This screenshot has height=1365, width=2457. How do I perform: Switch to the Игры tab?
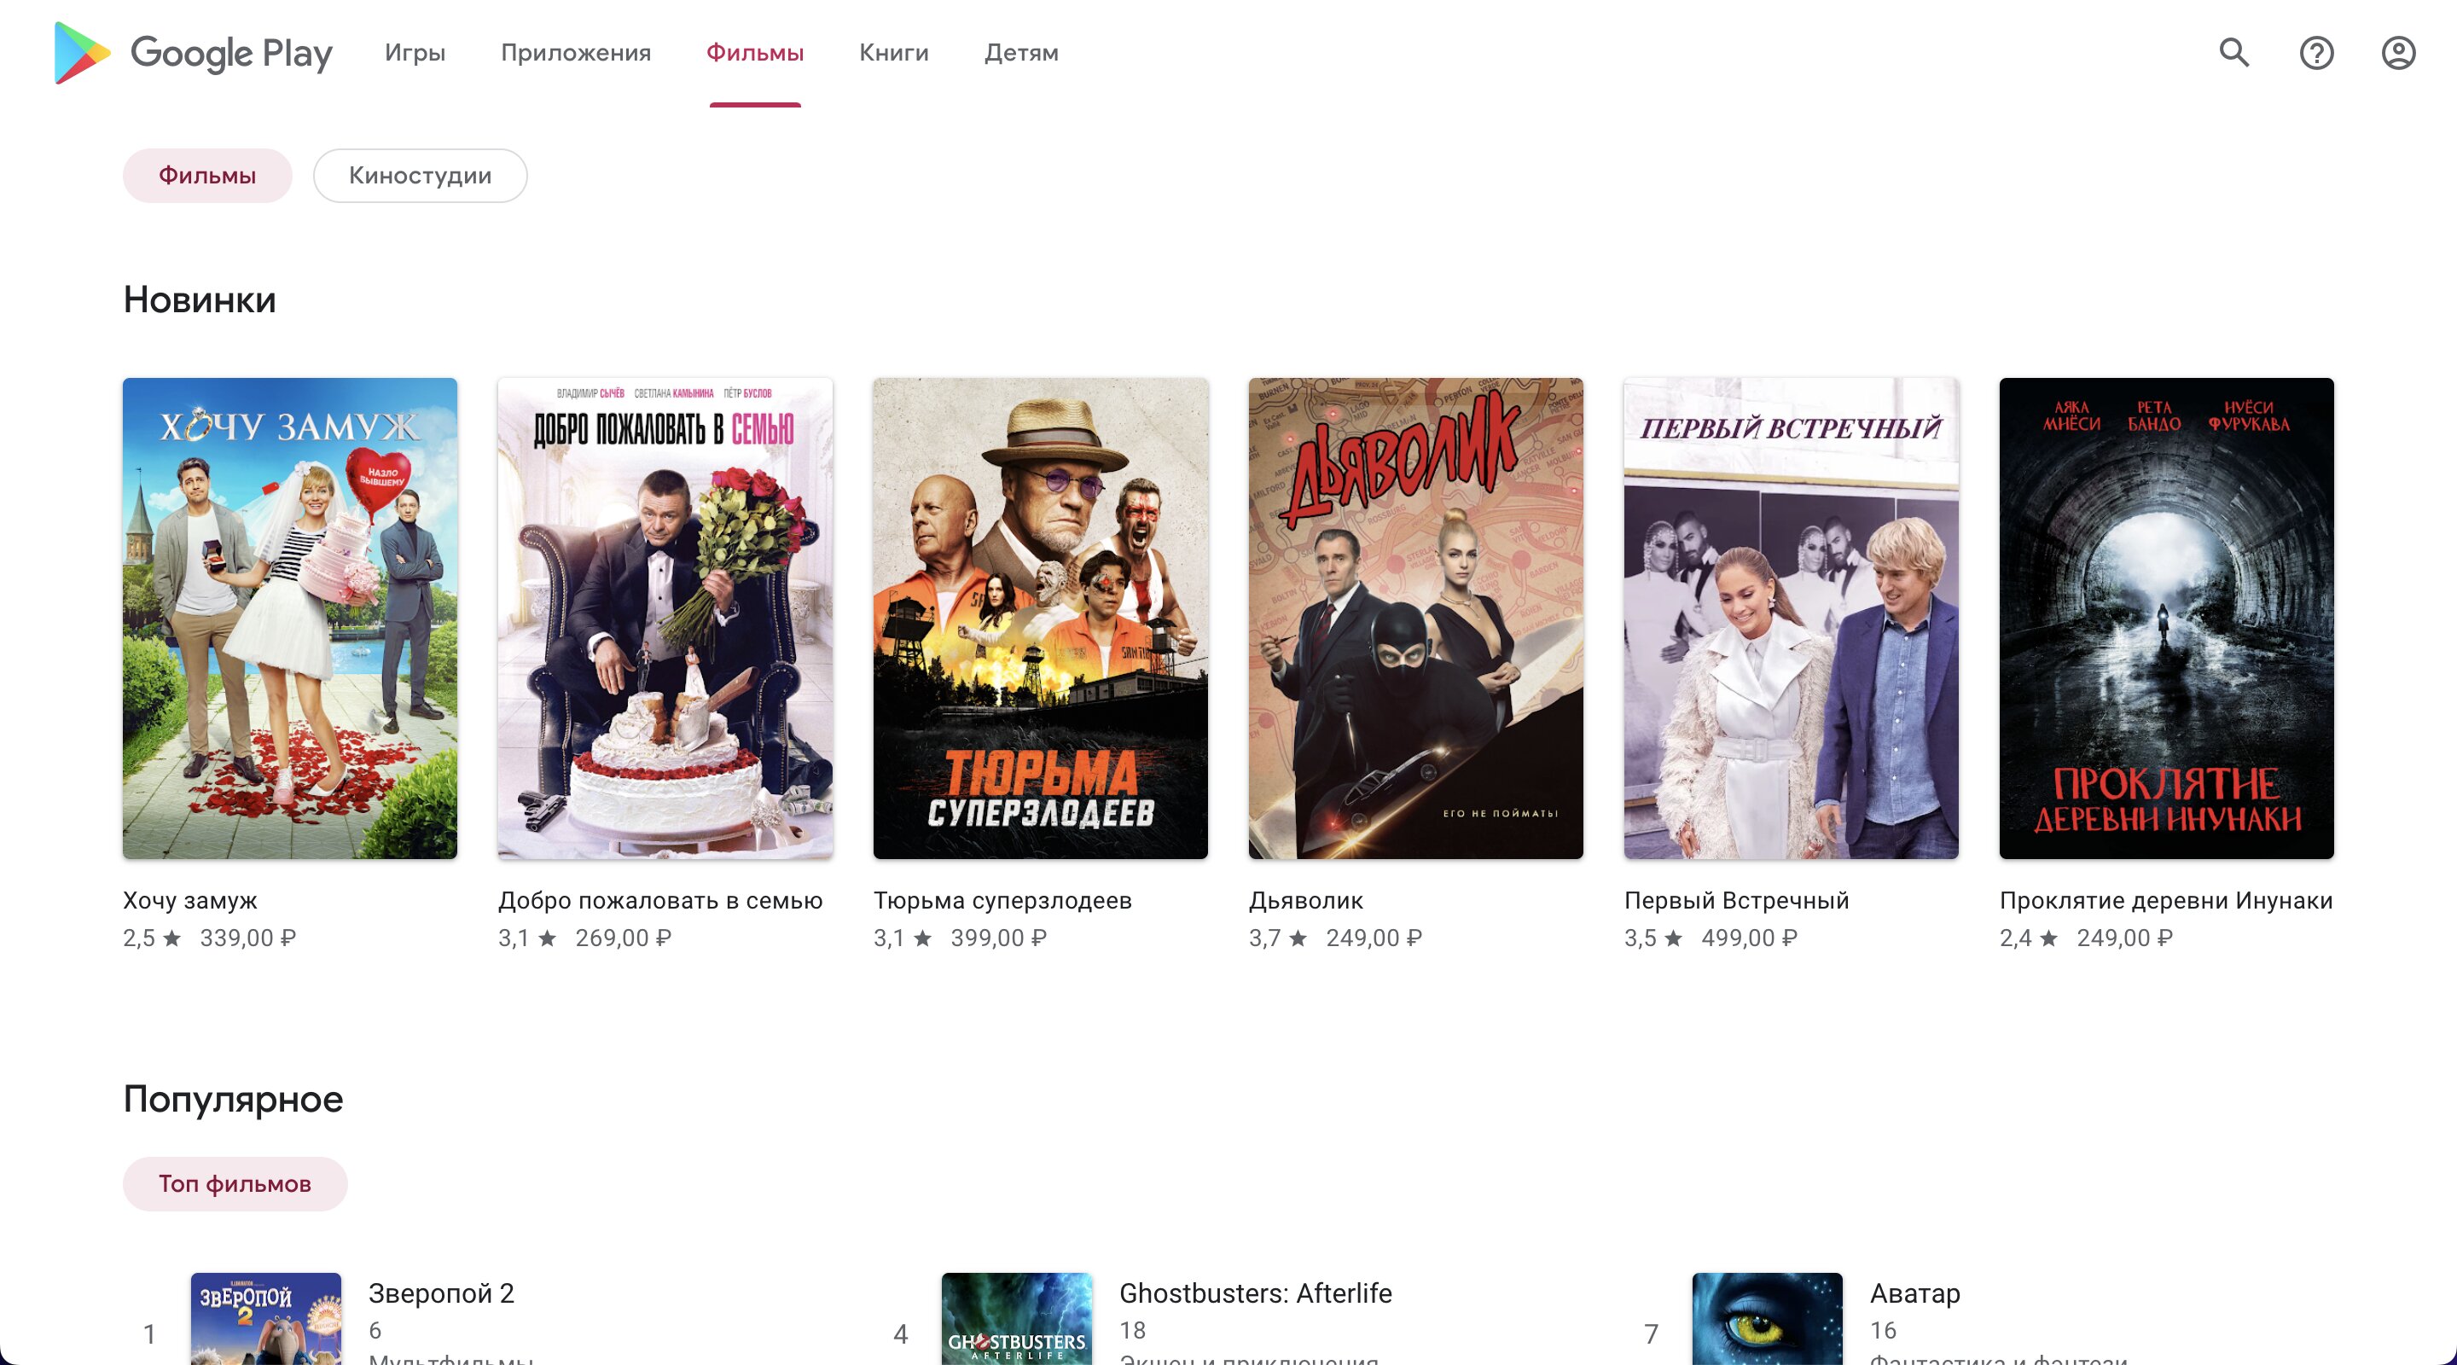click(x=415, y=52)
